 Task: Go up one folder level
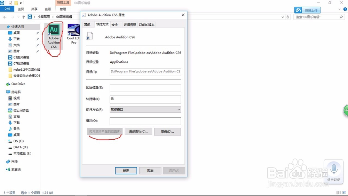(x=24, y=17)
